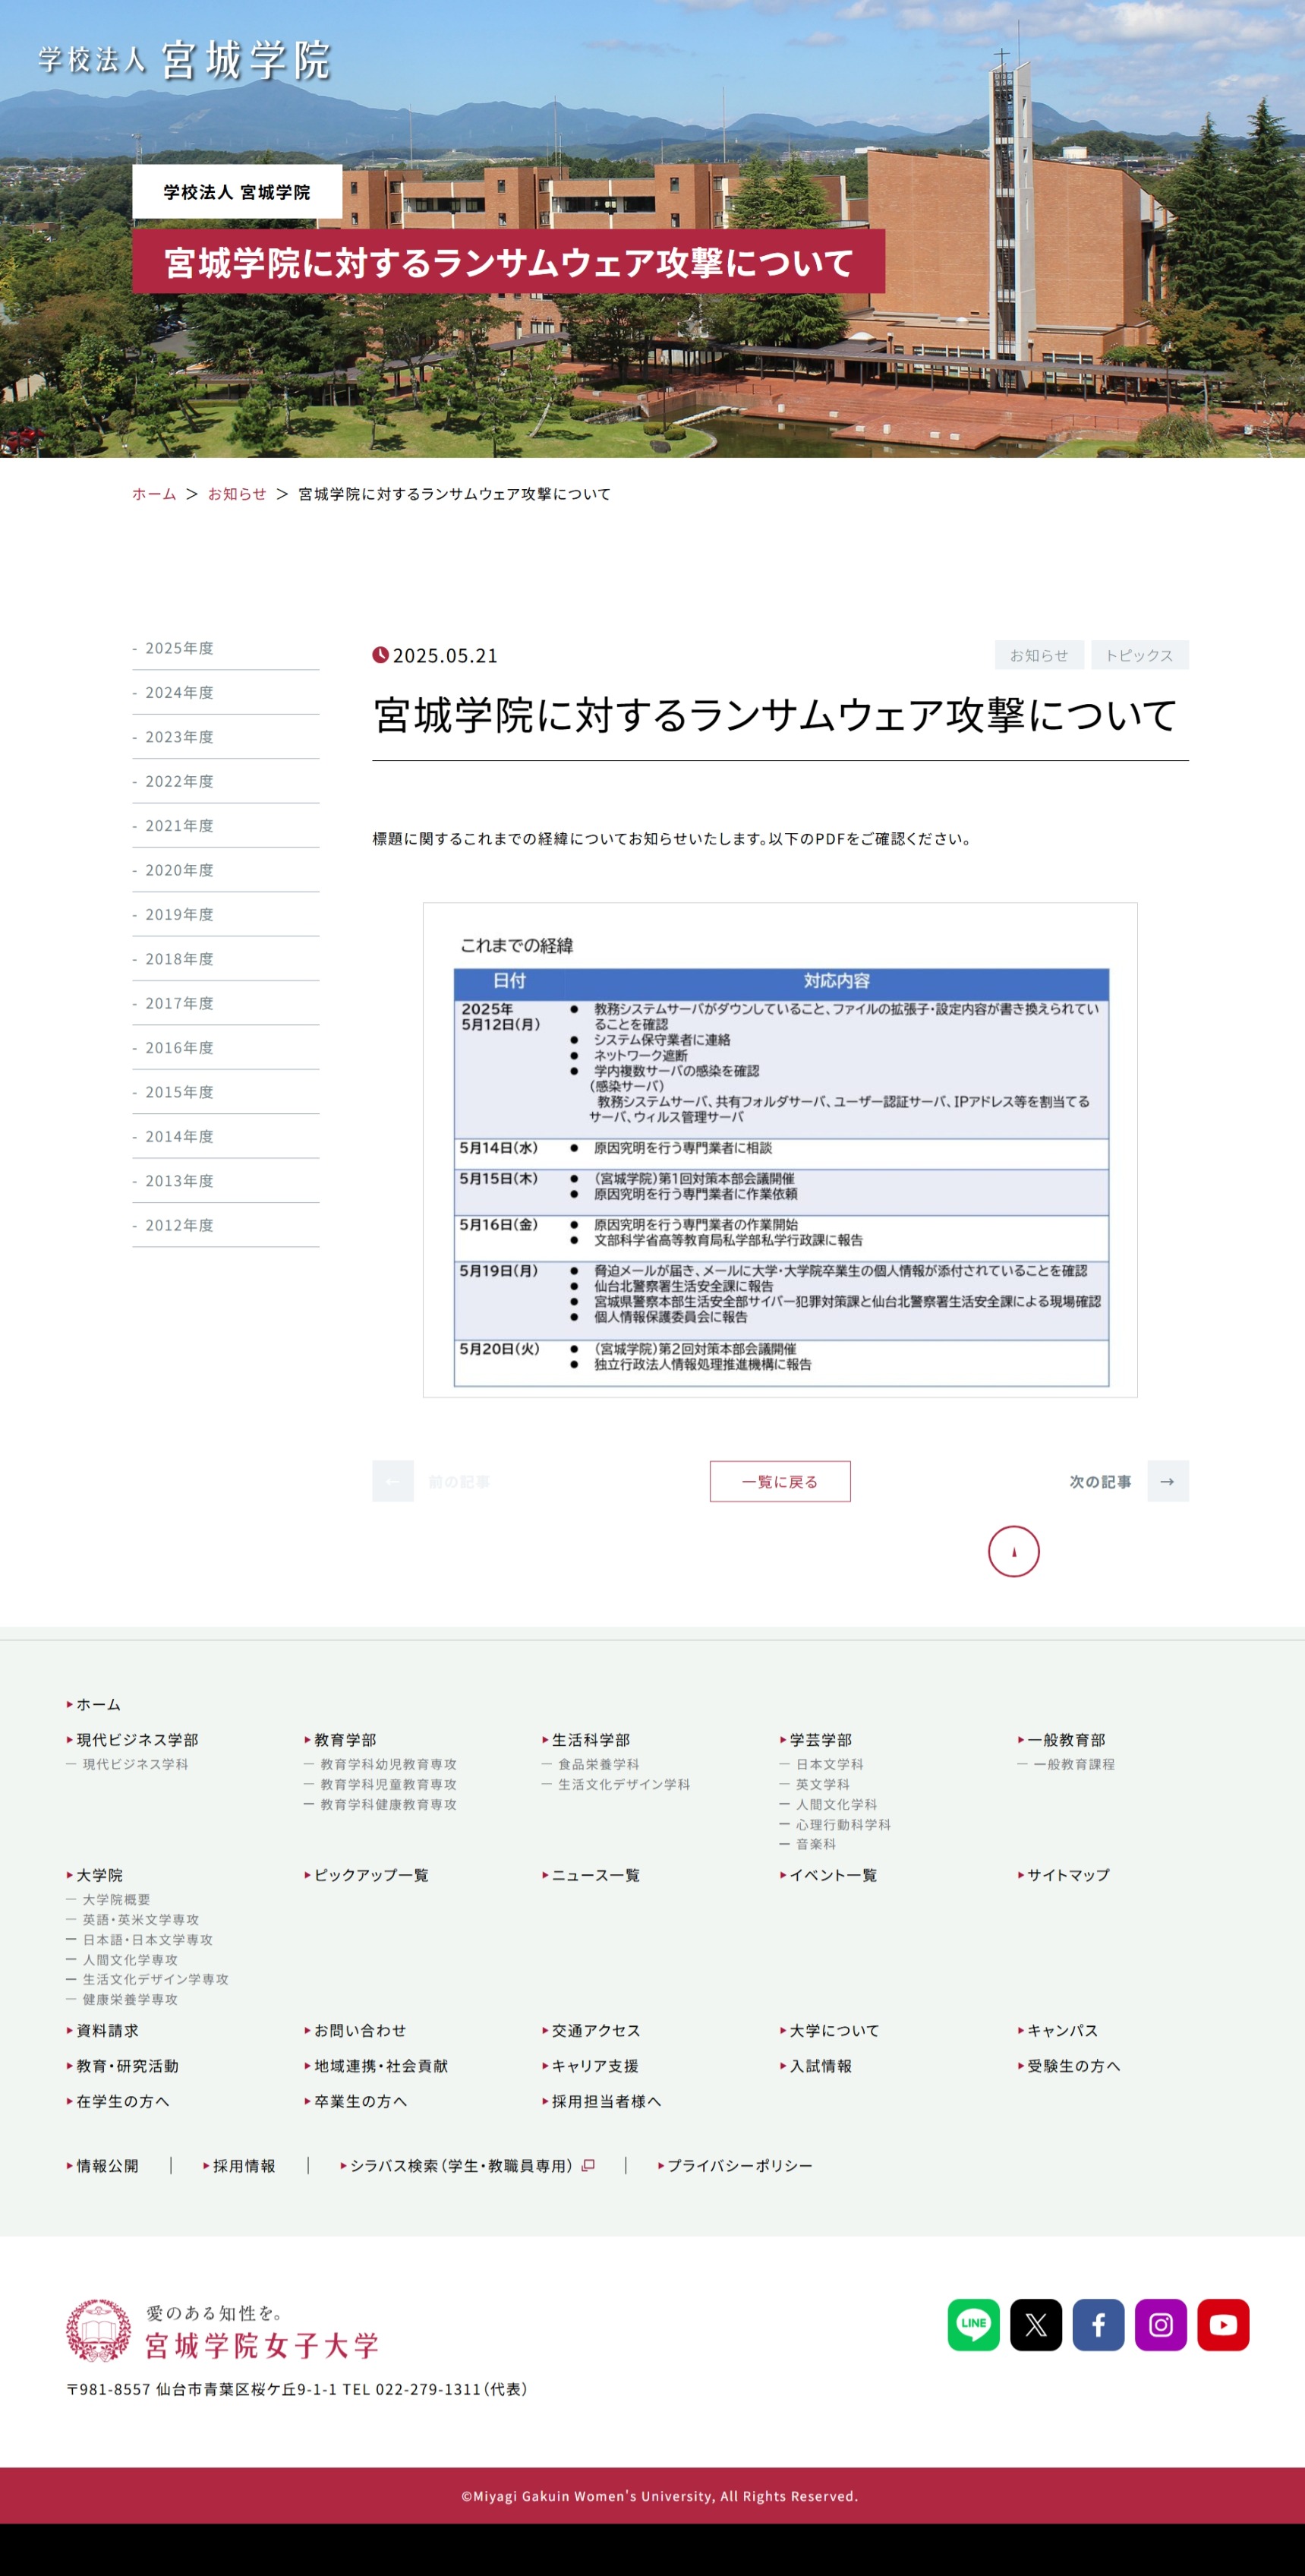The width and height of the screenshot is (1305, 2576).
Task: Open 入試情報 footer link
Action: pos(816,2066)
